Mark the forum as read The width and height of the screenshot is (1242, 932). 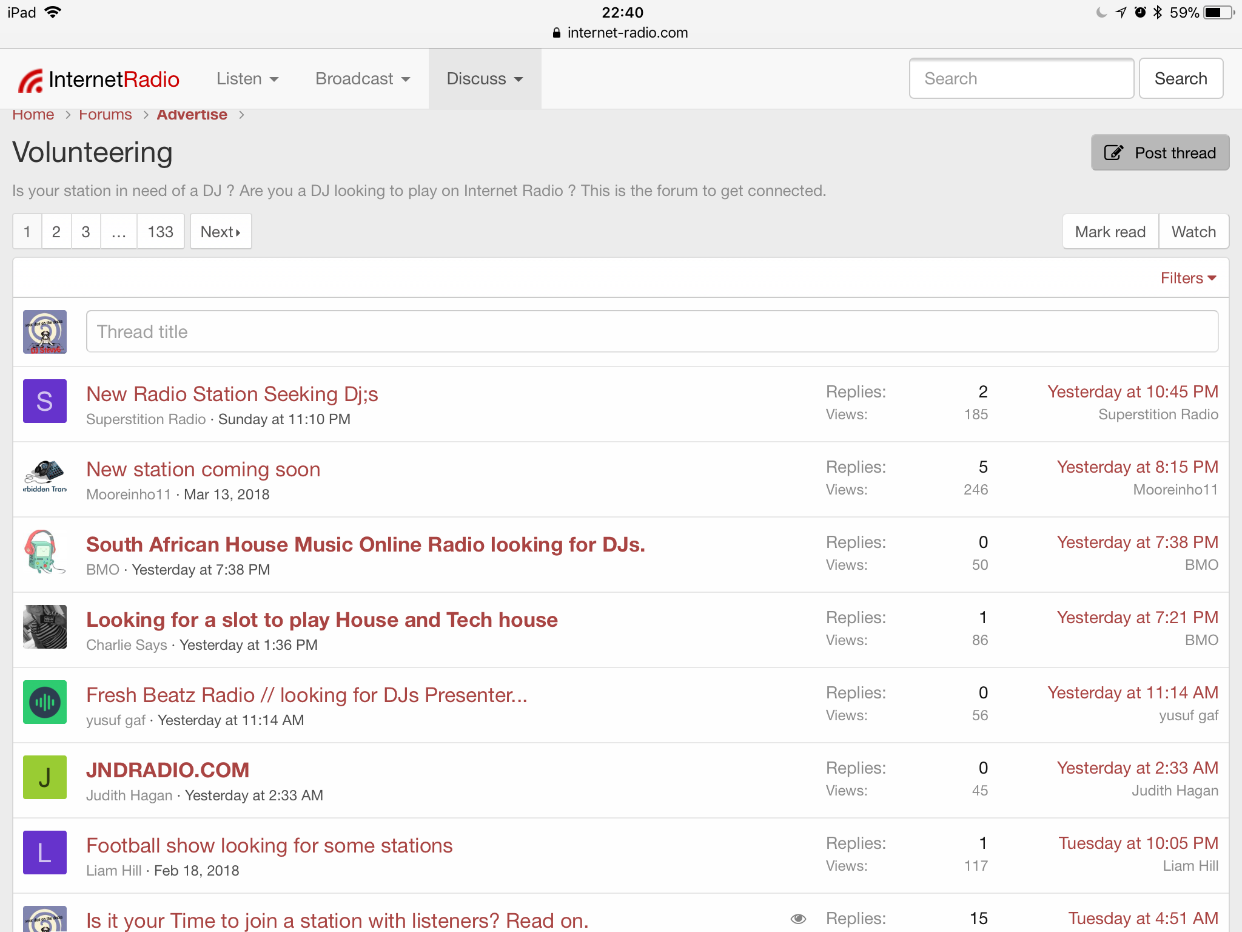(x=1110, y=232)
